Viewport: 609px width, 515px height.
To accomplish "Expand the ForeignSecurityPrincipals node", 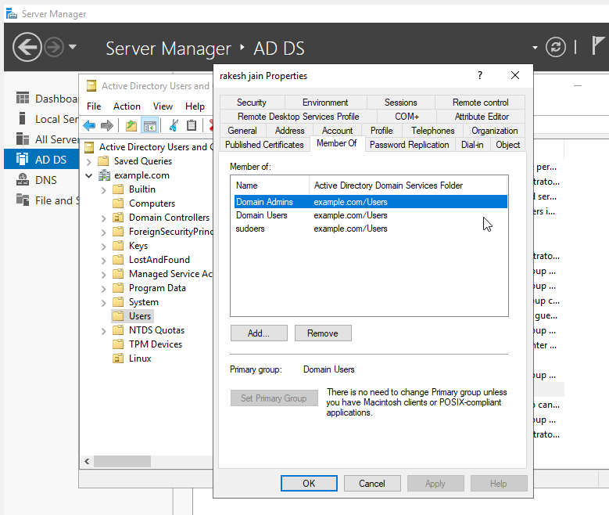I will point(104,232).
